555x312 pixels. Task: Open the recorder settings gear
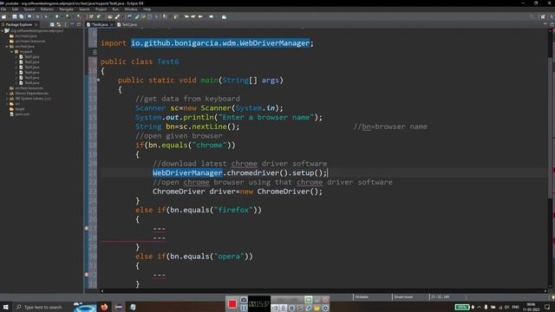(x=325, y=309)
